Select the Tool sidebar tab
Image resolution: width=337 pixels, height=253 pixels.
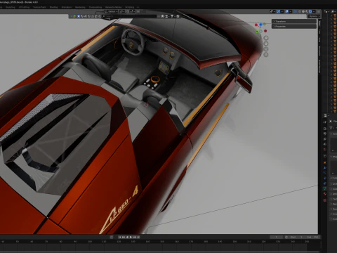click(319, 31)
